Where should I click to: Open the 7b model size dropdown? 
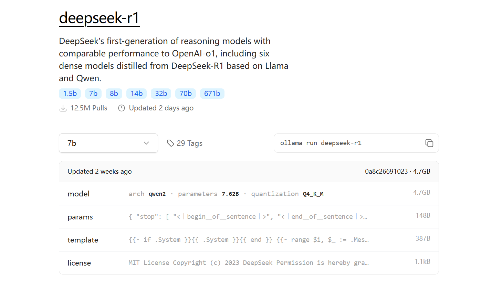[x=108, y=143]
